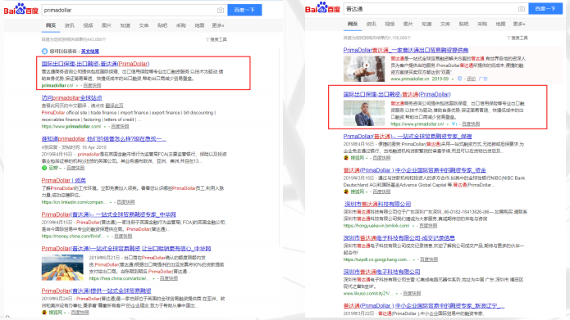Open PrimaDollar(普达通)提供一站式全球贸易融资 result
Viewport: 570px width, 320px height.
(96, 291)
